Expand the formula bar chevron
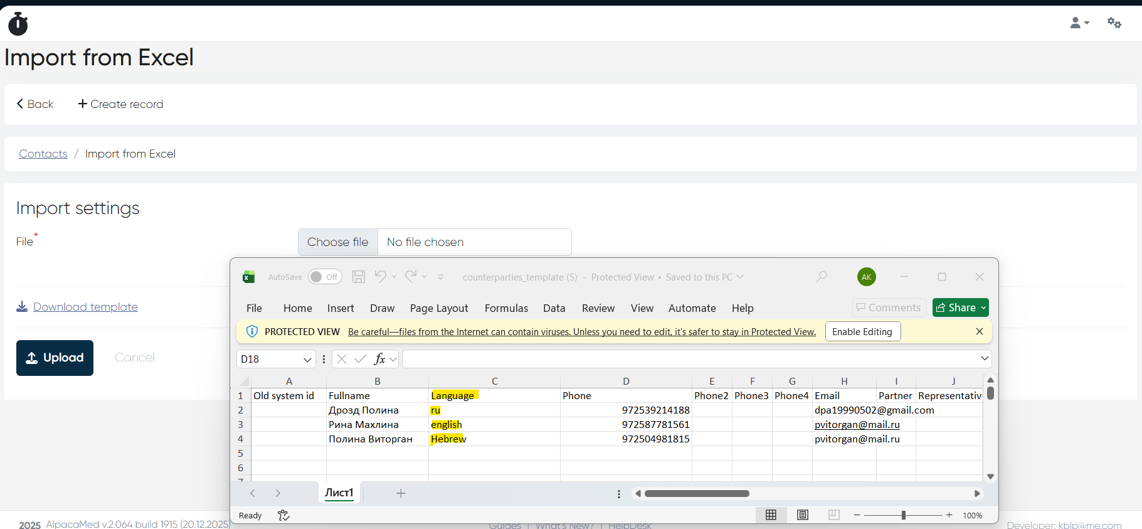The image size is (1142, 529). click(984, 358)
